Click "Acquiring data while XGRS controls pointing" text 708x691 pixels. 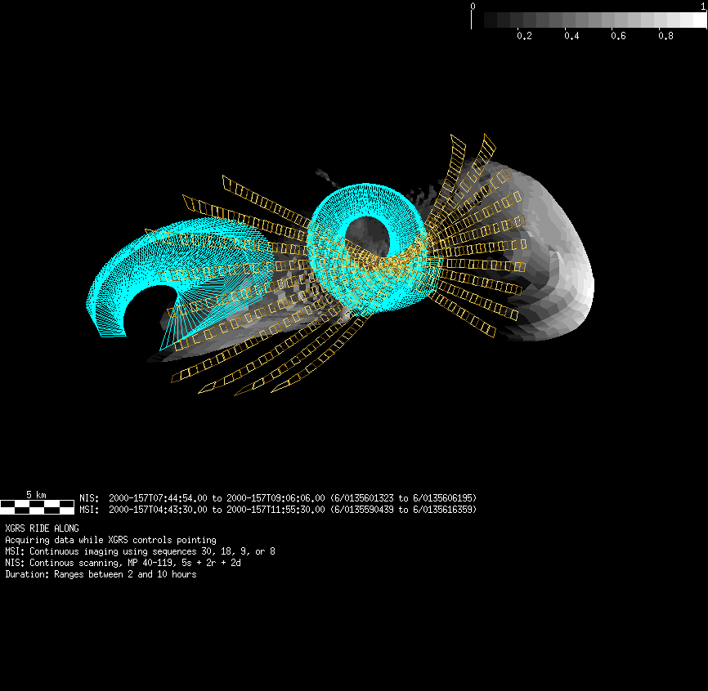[110, 540]
